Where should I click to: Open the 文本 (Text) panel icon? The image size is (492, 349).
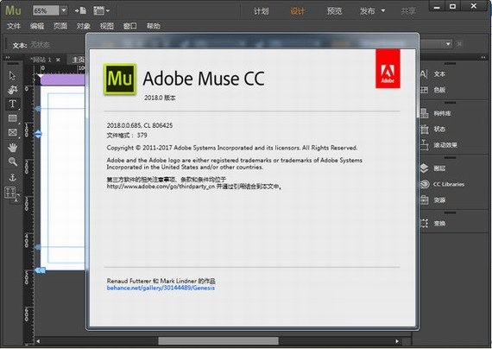(424, 74)
